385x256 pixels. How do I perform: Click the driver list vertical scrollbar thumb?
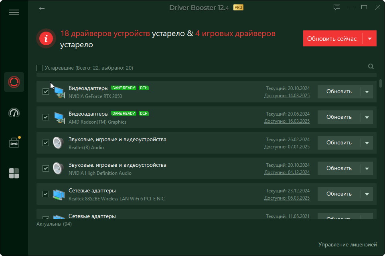point(381,83)
